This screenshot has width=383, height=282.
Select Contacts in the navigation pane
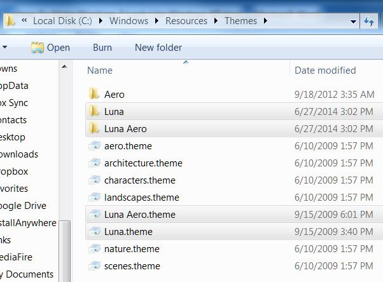13,120
